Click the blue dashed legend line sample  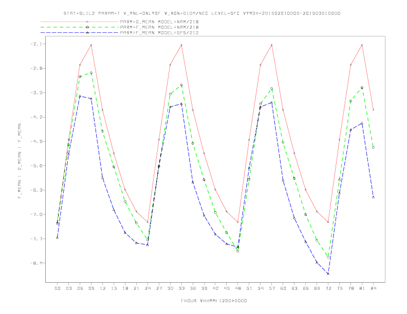click(80, 33)
